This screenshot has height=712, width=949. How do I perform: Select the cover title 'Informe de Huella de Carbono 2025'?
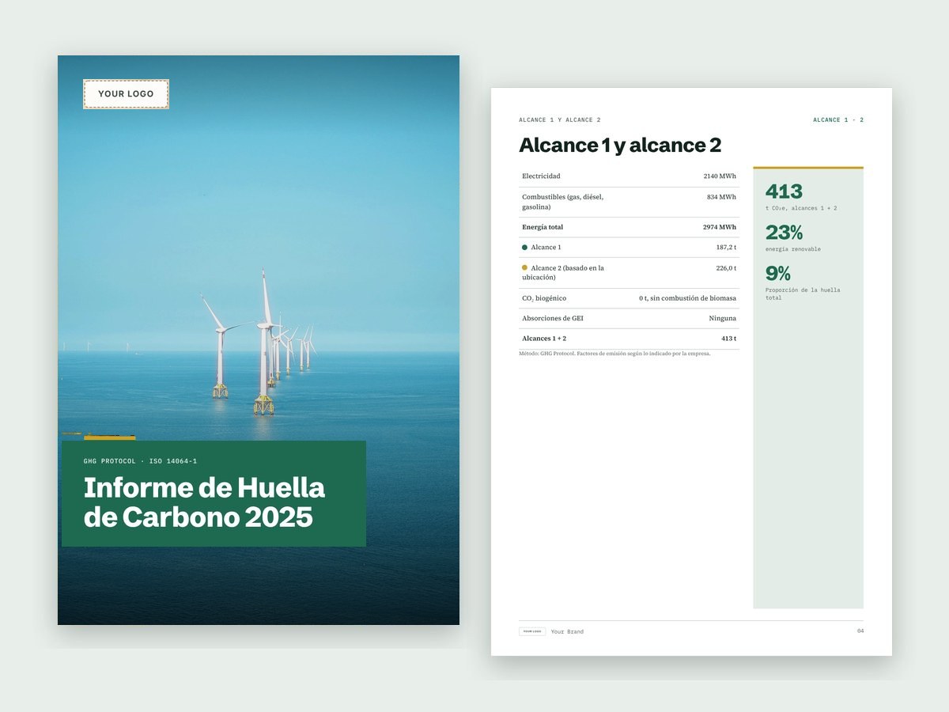tap(204, 502)
